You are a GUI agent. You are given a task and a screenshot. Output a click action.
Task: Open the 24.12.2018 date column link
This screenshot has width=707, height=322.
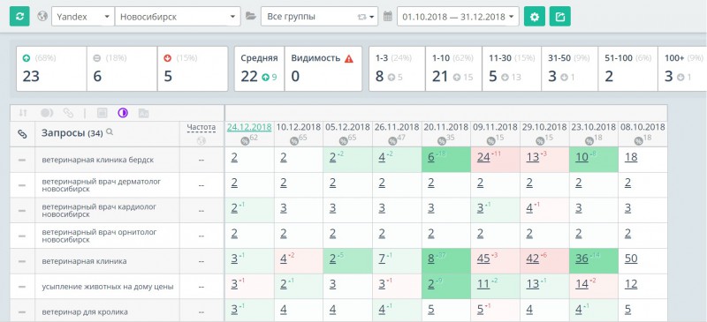(249, 127)
